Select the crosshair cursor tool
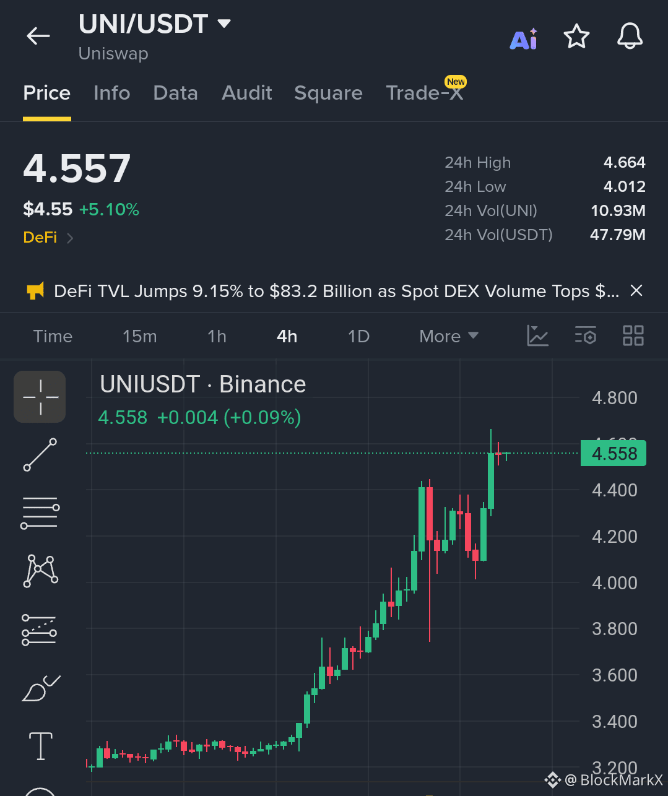668x796 pixels. point(40,397)
